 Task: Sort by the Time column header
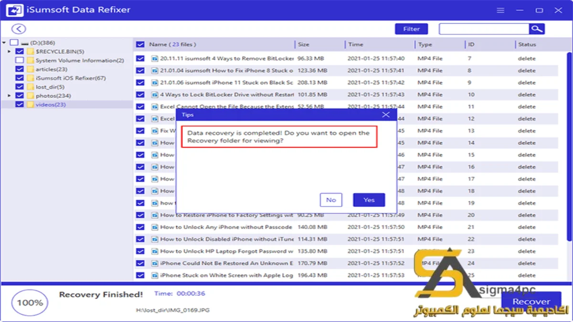(x=356, y=44)
